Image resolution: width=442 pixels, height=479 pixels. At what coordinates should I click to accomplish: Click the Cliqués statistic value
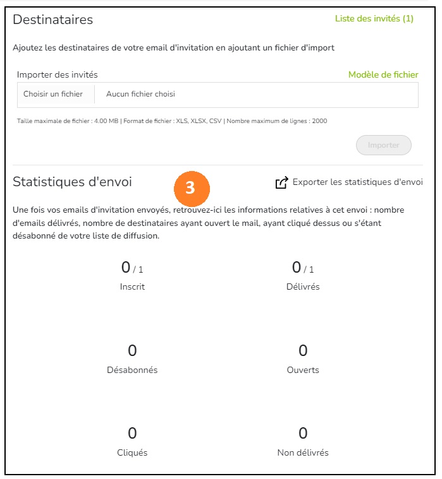[x=132, y=433]
